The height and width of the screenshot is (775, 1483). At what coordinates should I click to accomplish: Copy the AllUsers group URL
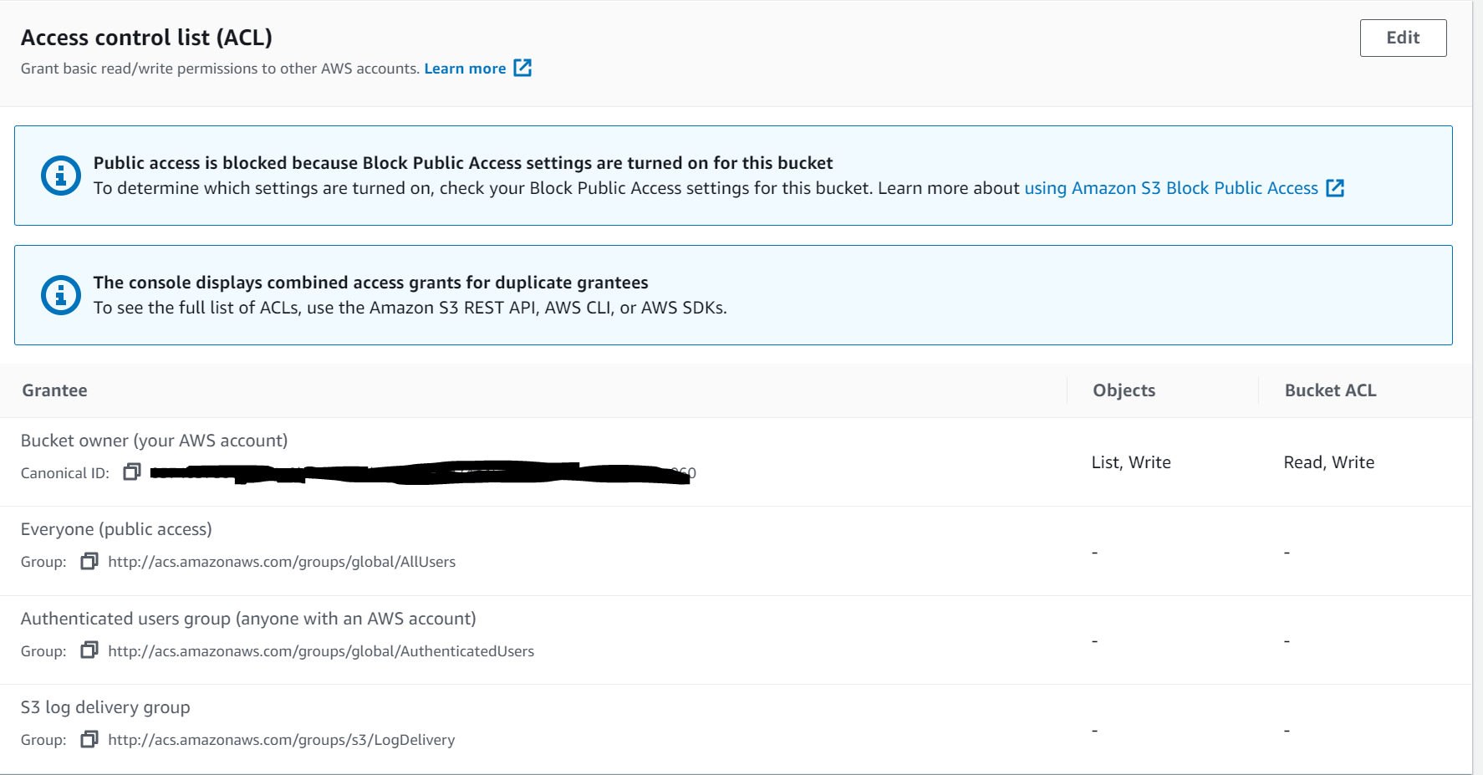click(x=89, y=561)
